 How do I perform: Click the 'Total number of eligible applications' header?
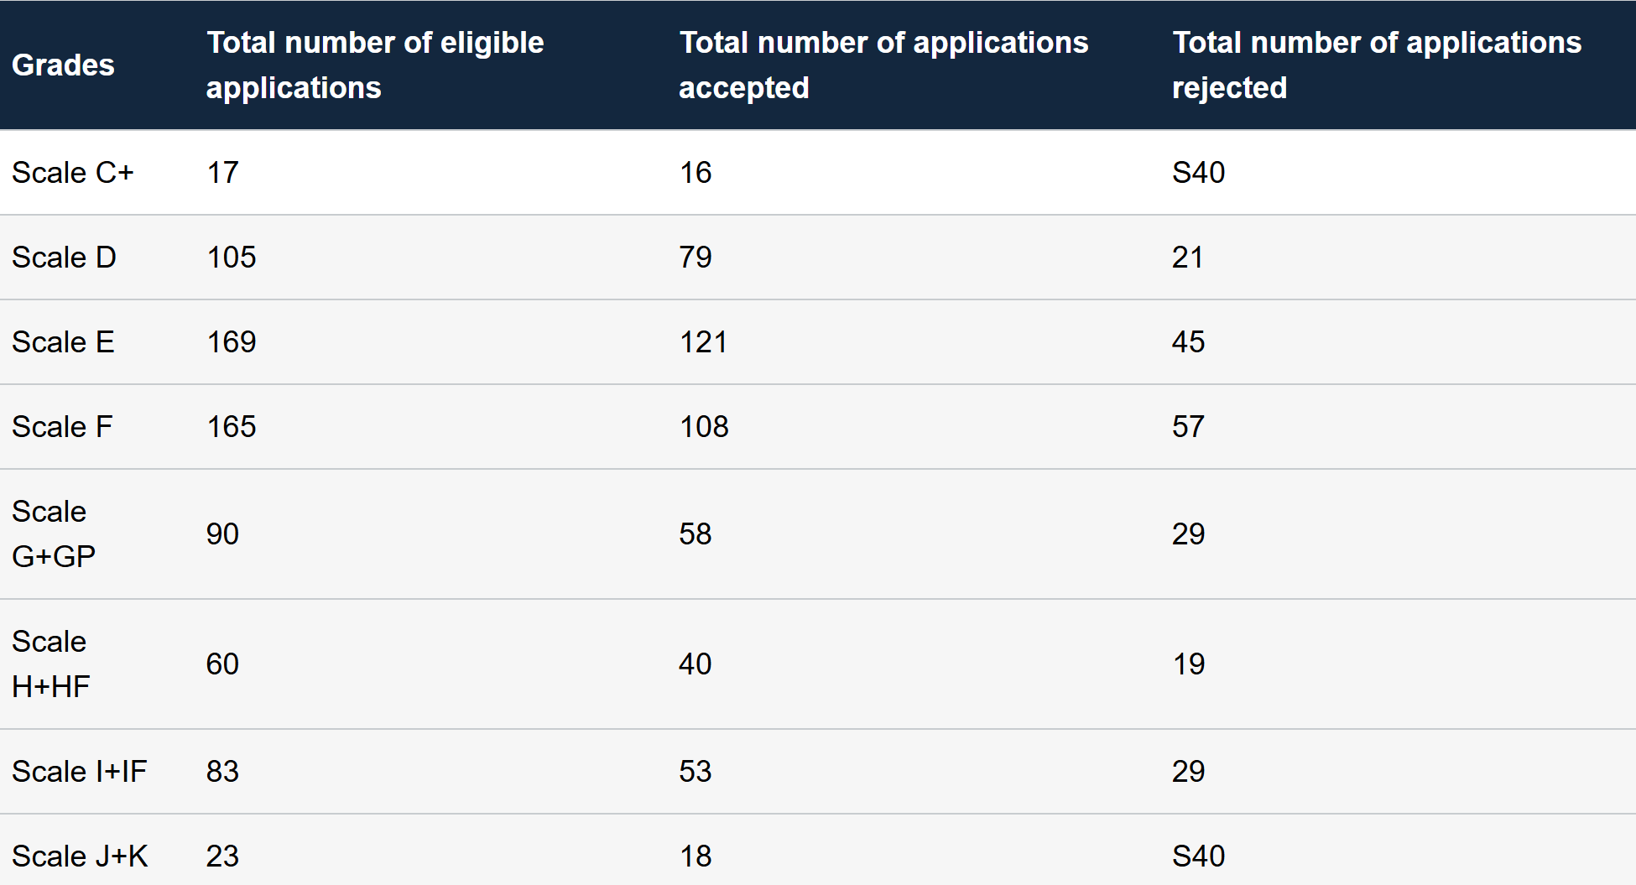[x=374, y=65]
